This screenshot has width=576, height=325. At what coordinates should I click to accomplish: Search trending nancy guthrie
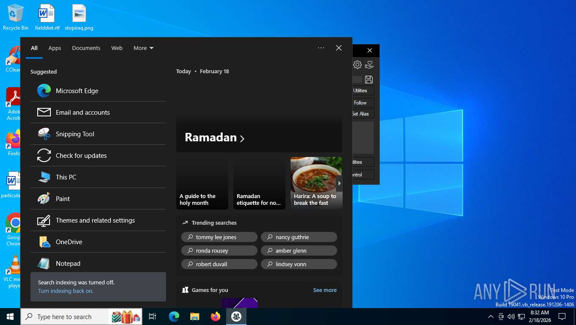299,237
